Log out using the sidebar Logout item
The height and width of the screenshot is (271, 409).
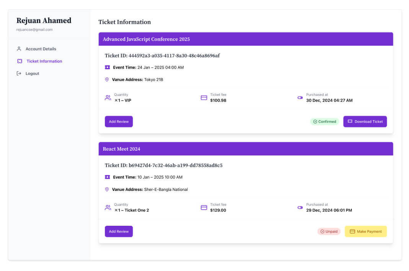click(x=32, y=74)
